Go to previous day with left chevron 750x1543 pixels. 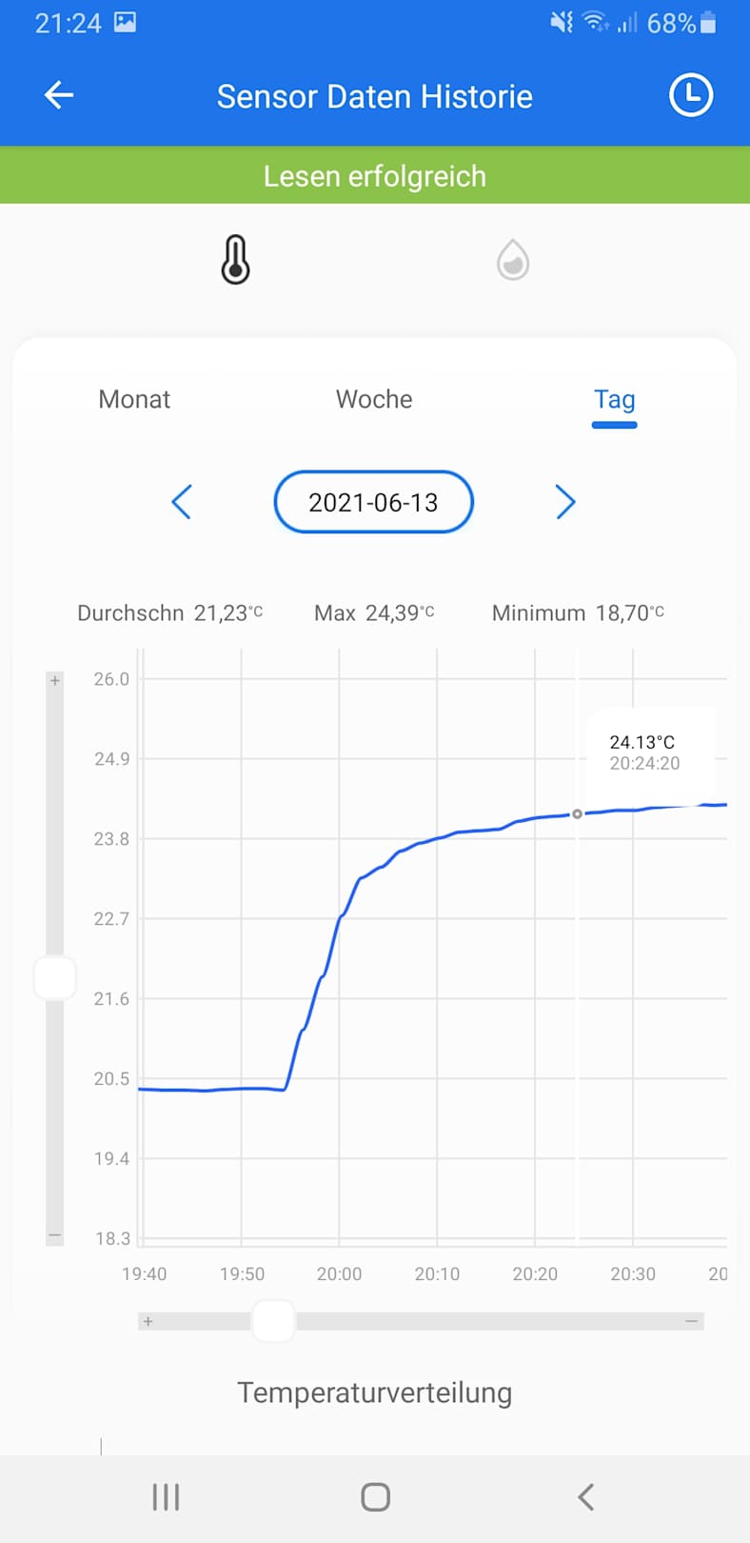(x=182, y=502)
